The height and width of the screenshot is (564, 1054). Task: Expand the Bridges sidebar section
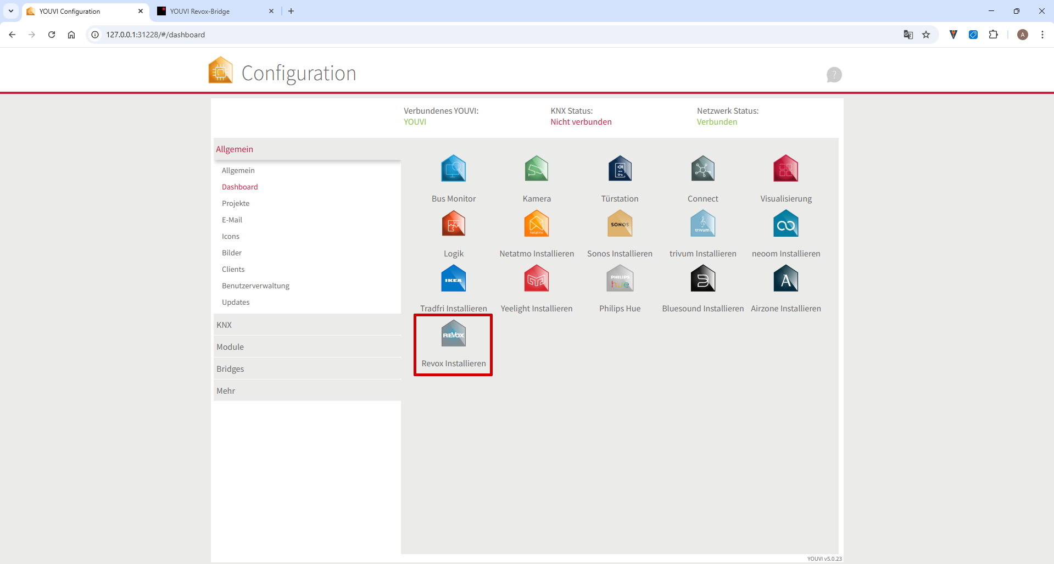point(230,369)
